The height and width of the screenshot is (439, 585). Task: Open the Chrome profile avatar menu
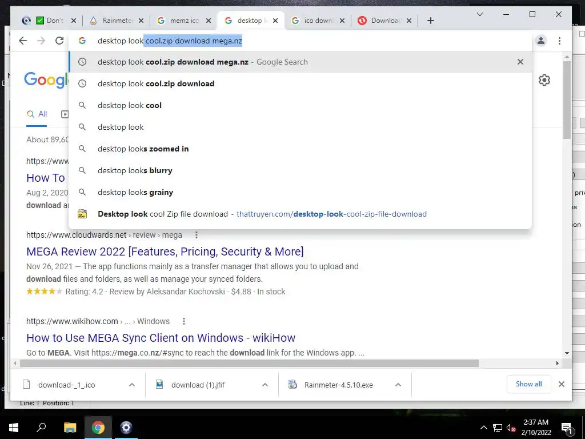(541, 41)
